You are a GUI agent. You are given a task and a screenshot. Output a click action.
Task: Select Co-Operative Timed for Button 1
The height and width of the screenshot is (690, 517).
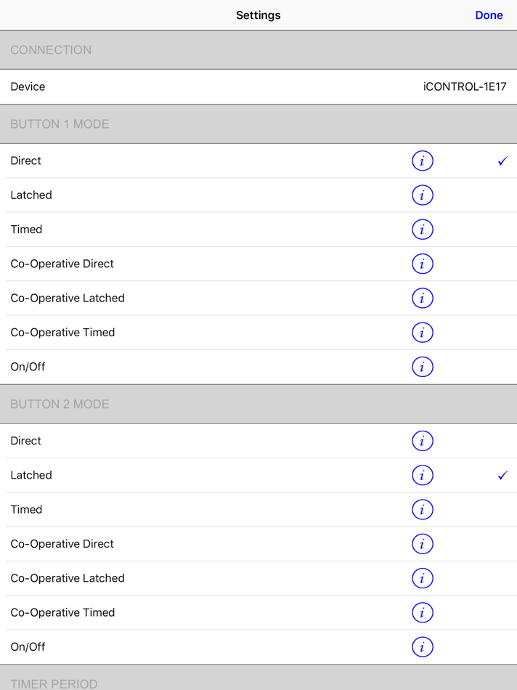(x=145, y=332)
